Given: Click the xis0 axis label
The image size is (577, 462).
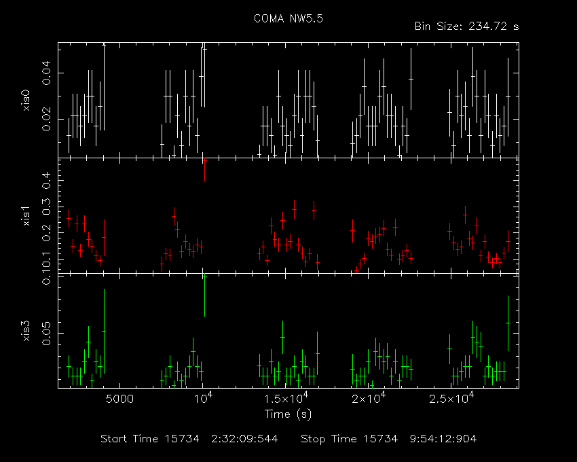Looking at the screenshot, I should click(x=26, y=100).
